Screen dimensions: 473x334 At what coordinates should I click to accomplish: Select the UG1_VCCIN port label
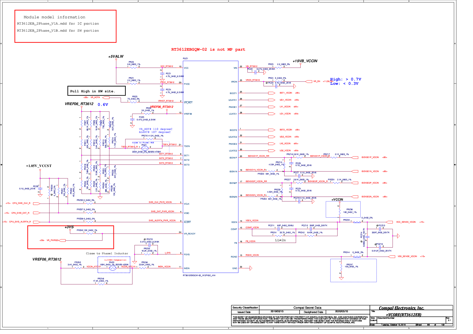click(286, 100)
